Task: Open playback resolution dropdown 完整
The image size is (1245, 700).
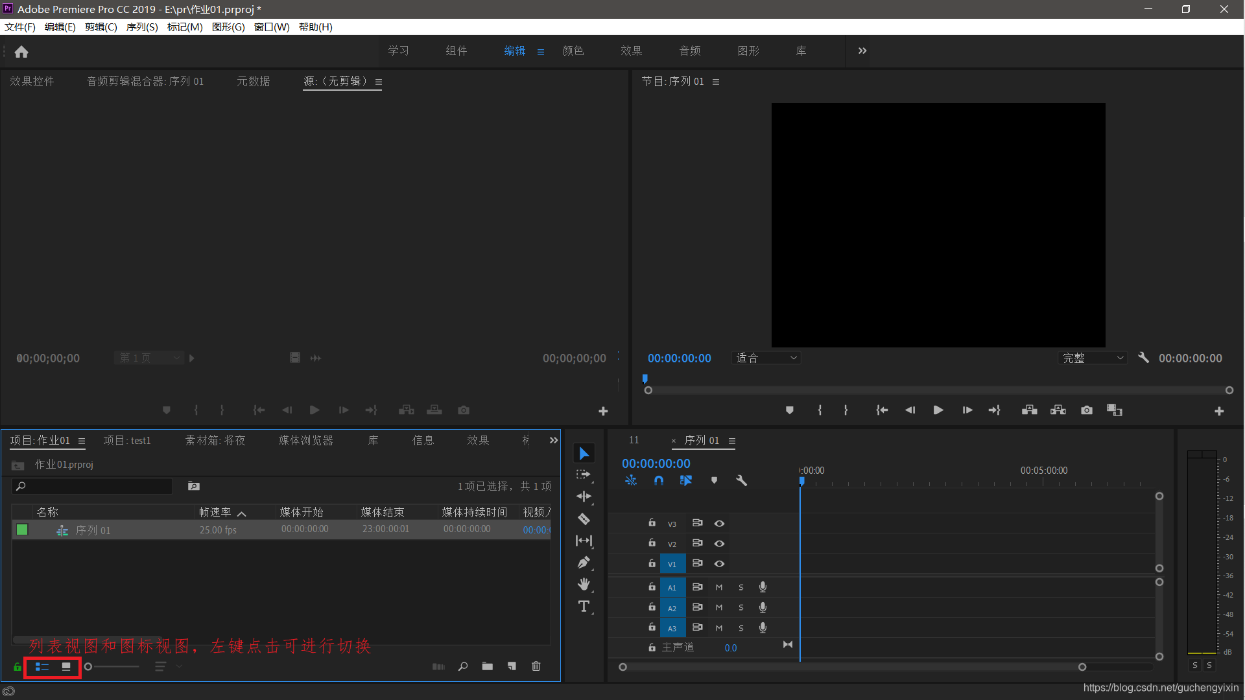Action: click(x=1093, y=358)
